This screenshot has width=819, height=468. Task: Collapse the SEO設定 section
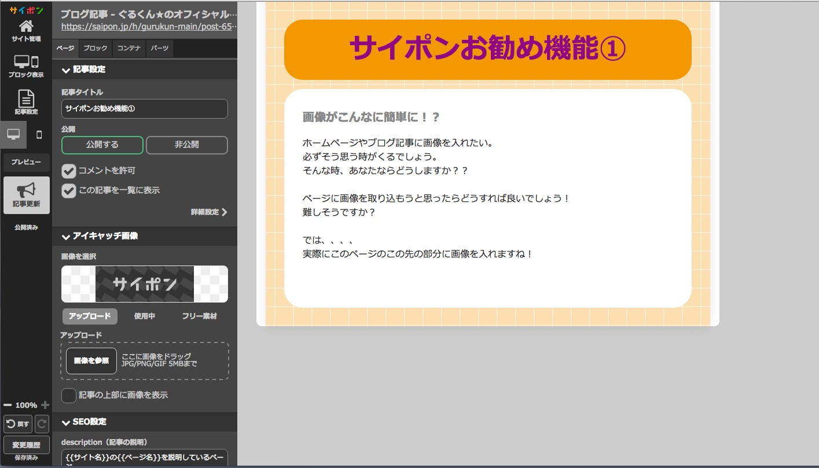(145, 422)
